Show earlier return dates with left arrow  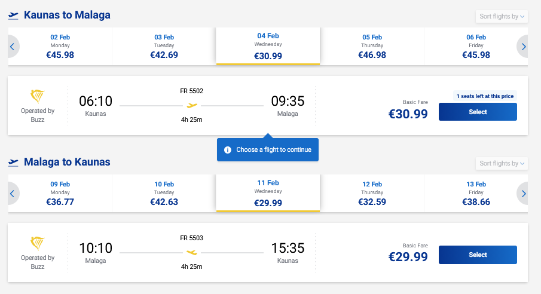11,193
